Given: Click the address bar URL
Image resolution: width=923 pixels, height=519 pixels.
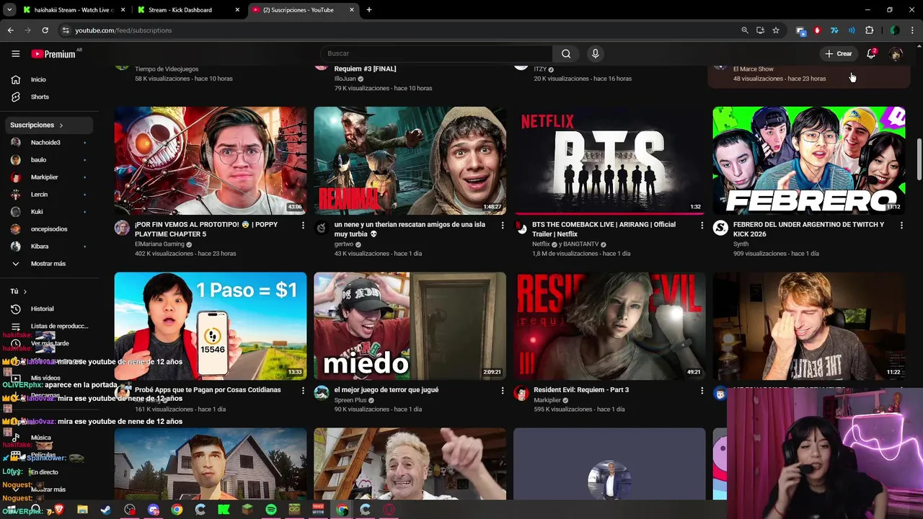Looking at the screenshot, I should pos(123,30).
